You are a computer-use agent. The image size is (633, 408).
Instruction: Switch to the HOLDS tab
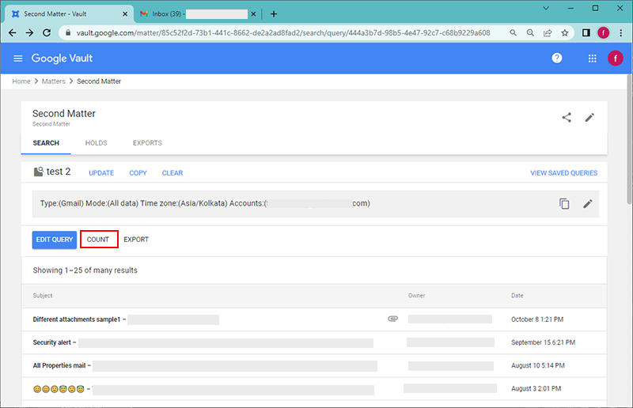[96, 143]
